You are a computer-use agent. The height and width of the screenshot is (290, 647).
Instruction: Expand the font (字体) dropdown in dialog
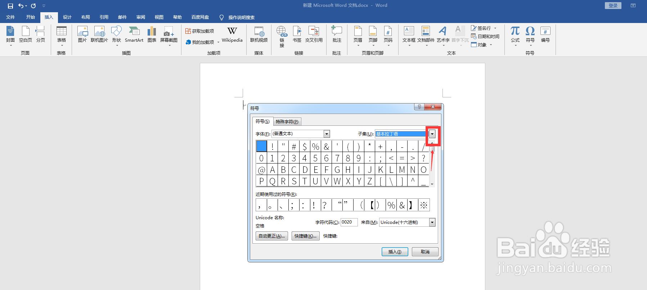coord(327,134)
